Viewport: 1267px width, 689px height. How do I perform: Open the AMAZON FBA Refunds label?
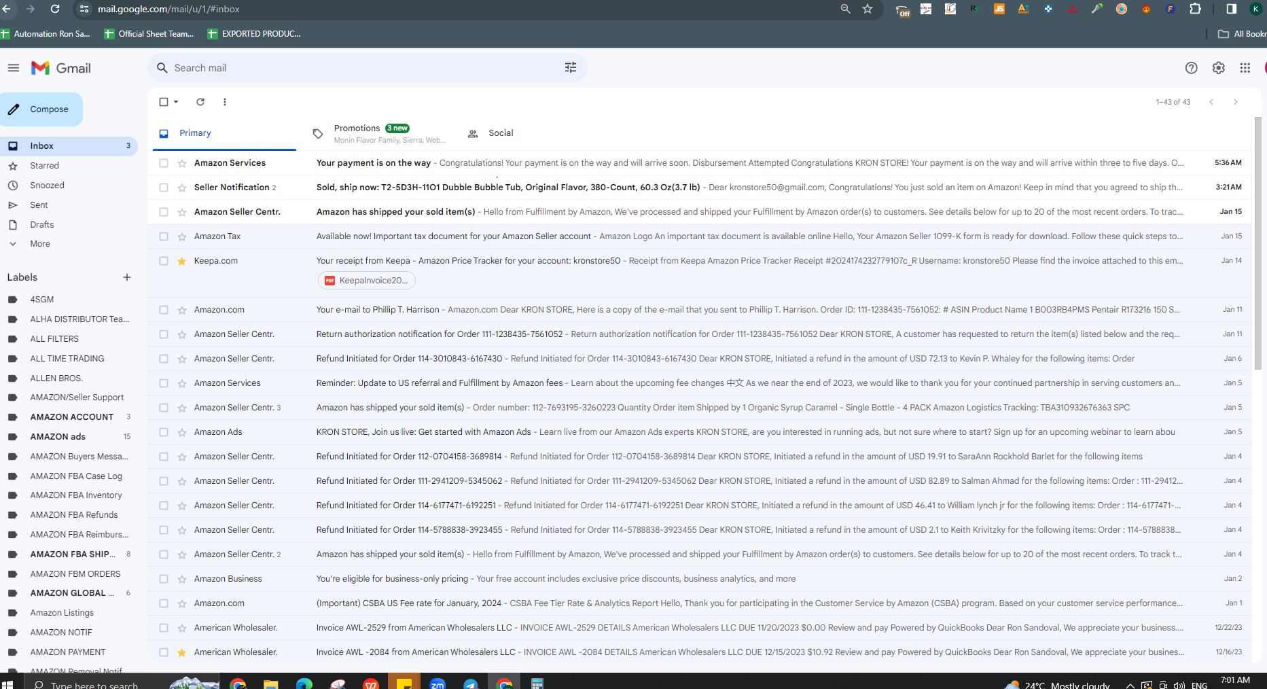(x=74, y=515)
